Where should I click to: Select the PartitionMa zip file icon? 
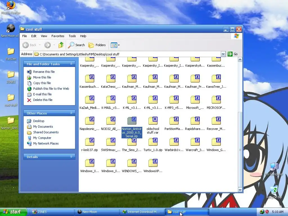click(174, 121)
